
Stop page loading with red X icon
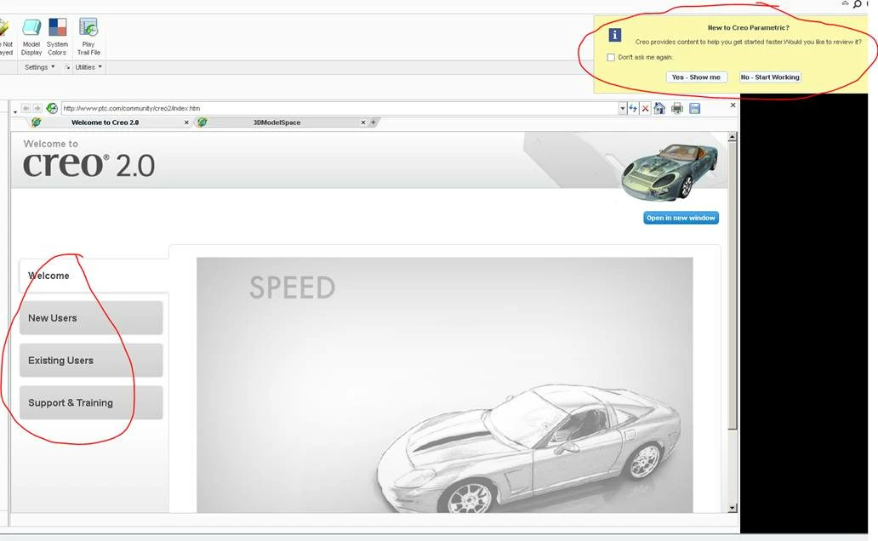click(645, 109)
